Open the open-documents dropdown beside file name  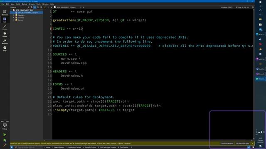(81, 7)
